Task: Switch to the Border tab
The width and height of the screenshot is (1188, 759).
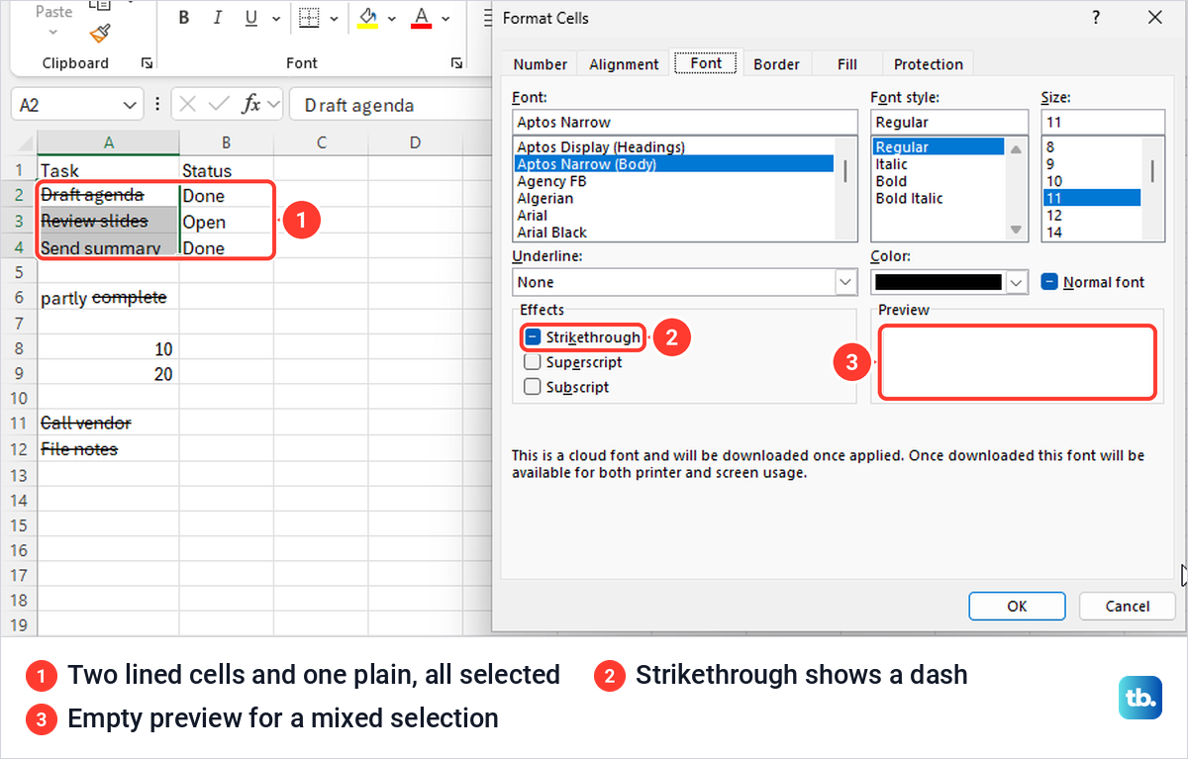Action: pyautogui.click(x=776, y=64)
